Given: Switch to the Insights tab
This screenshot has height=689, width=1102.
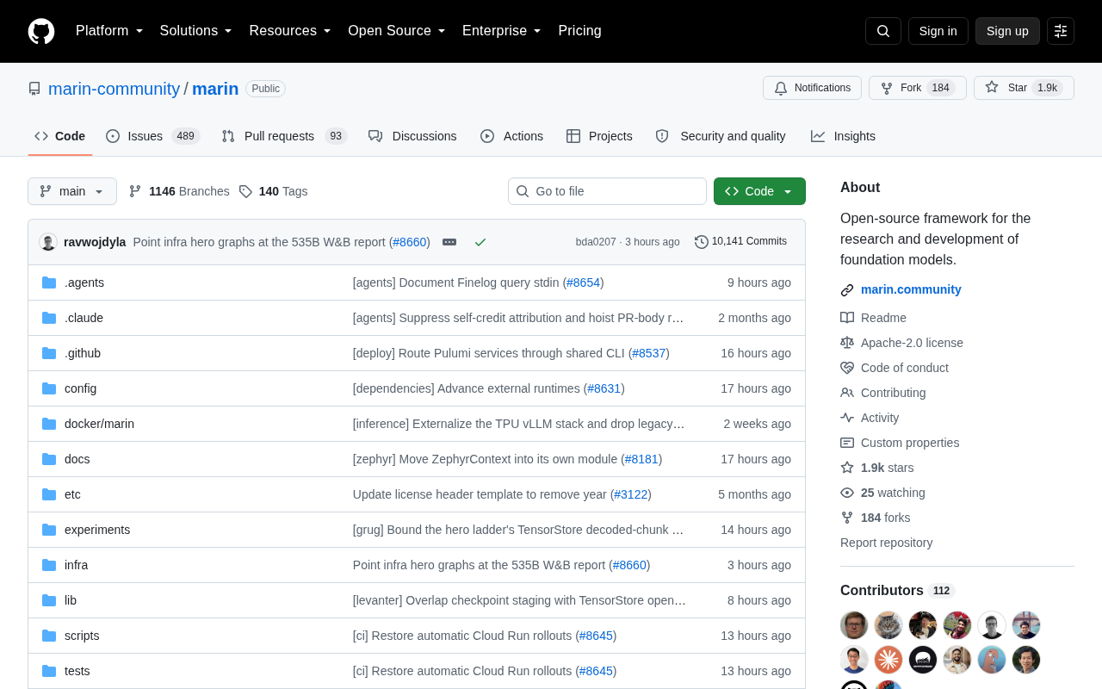Looking at the screenshot, I should 843,136.
